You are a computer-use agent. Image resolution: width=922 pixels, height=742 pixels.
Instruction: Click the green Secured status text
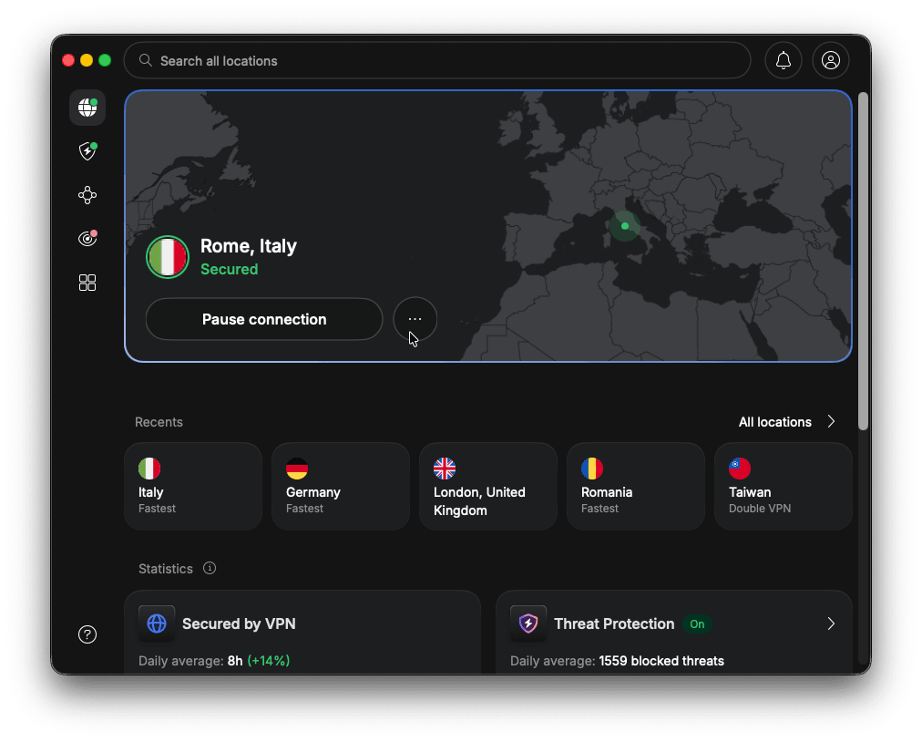click(x=229, y=269)
